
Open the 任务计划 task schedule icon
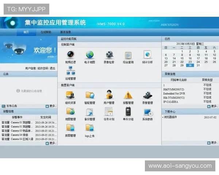pos(109,111)
